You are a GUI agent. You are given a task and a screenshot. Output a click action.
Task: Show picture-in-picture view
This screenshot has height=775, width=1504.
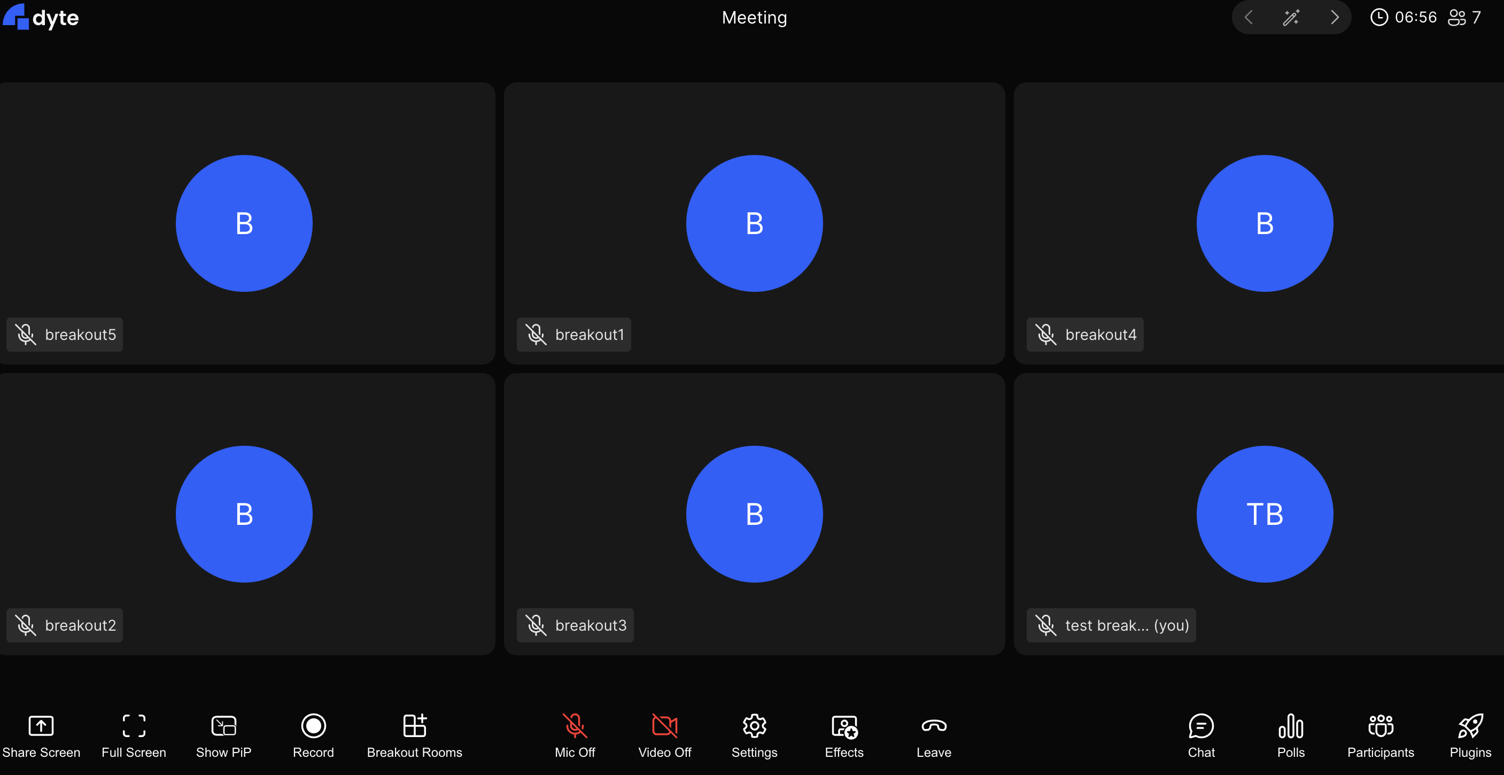223,726
